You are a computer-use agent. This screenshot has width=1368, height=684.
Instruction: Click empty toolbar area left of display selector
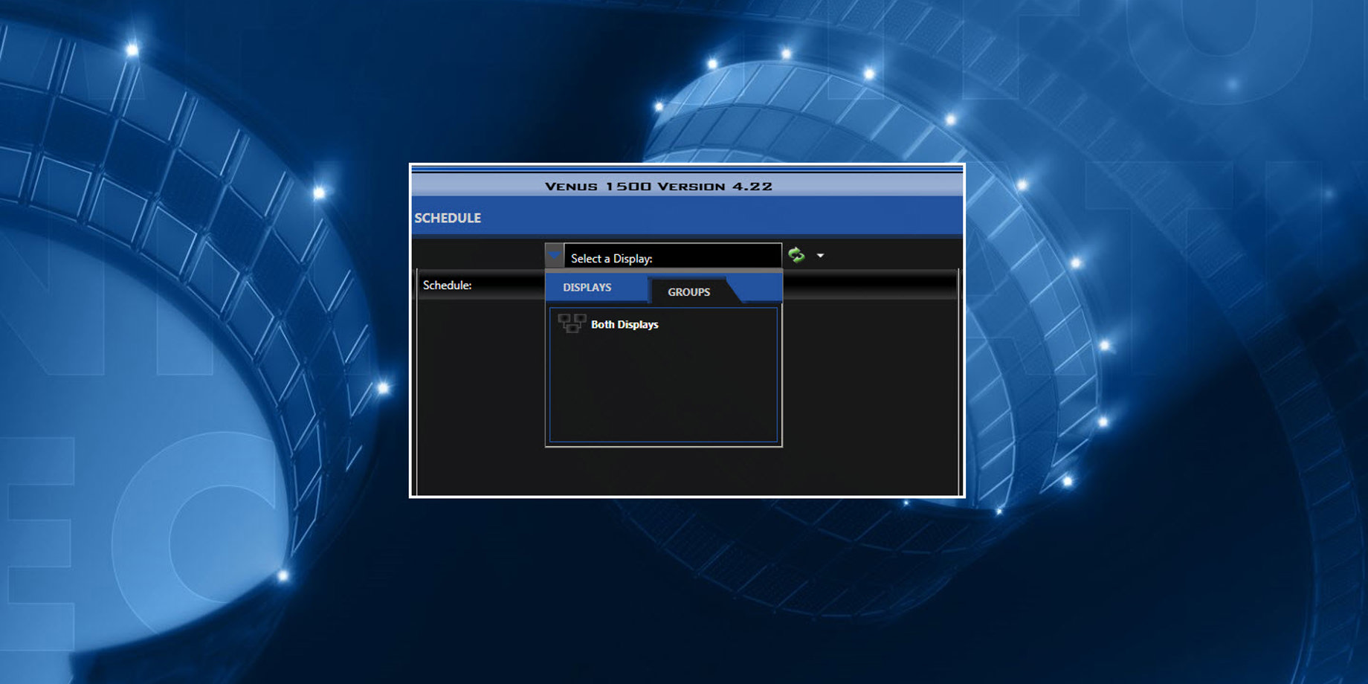[x=476, y=255]
